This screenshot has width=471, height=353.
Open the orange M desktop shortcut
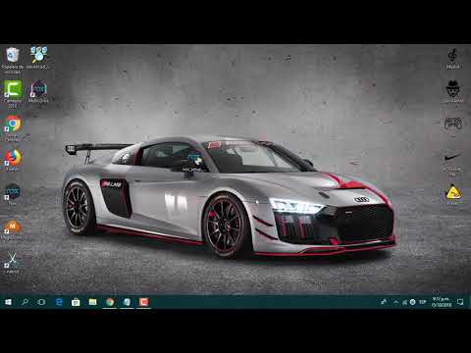(12, 231)
